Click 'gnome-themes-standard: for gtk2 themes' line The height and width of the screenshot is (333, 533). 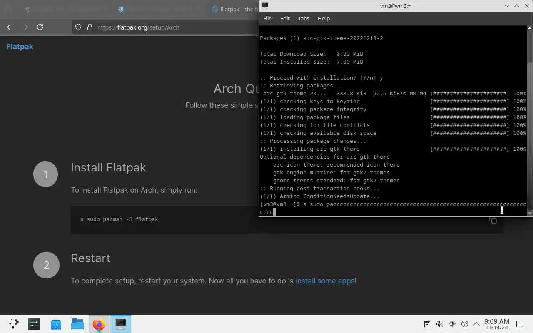[x=336, y=181]
